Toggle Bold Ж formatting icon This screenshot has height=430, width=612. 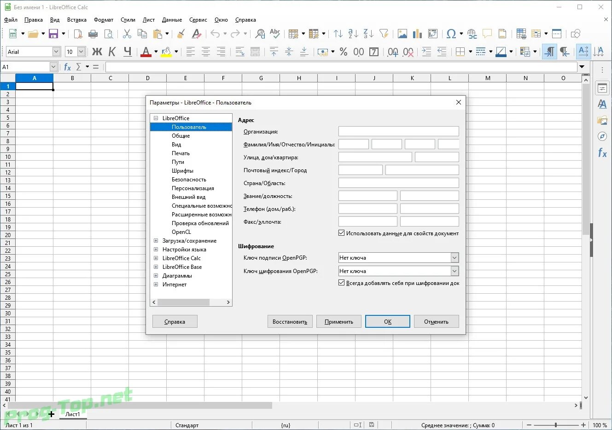(x=97, y=52)
